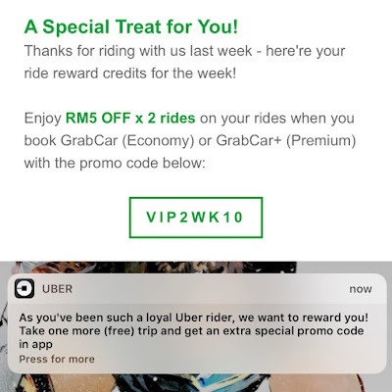Viewport: 392px width, 392px height.
Task: Open the Uber loyal rider notification message
Action: 194,331
